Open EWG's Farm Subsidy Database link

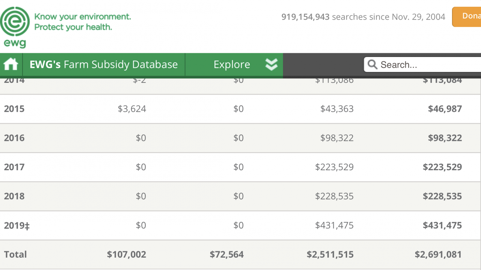coord(104,64)
